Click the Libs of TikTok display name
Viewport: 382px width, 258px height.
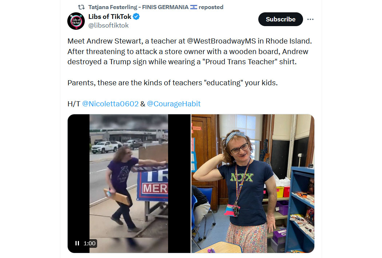tap(110, 17)
